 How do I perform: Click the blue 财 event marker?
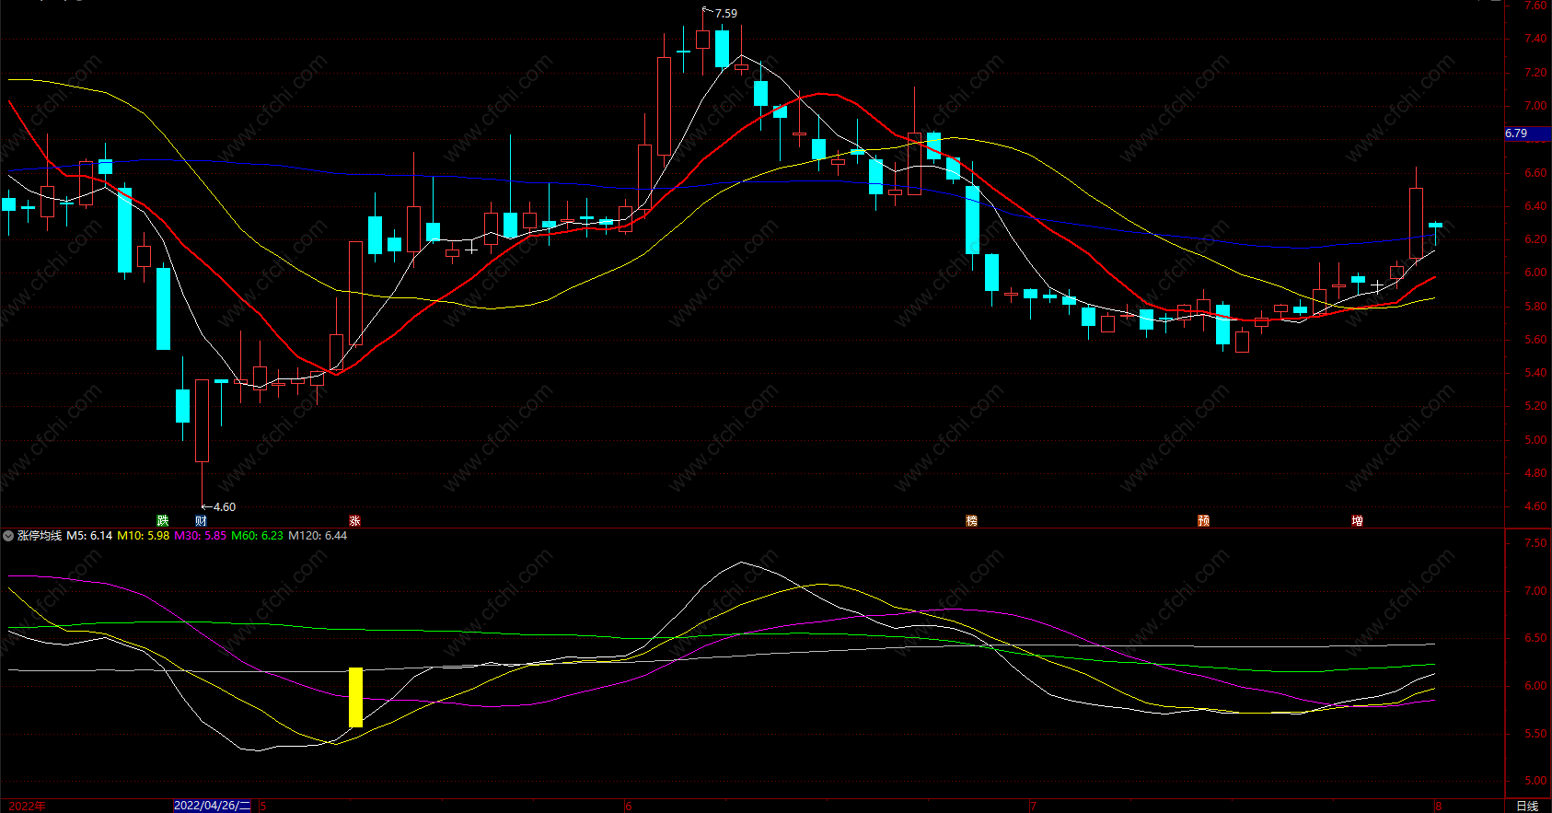(x=201, y=521)
